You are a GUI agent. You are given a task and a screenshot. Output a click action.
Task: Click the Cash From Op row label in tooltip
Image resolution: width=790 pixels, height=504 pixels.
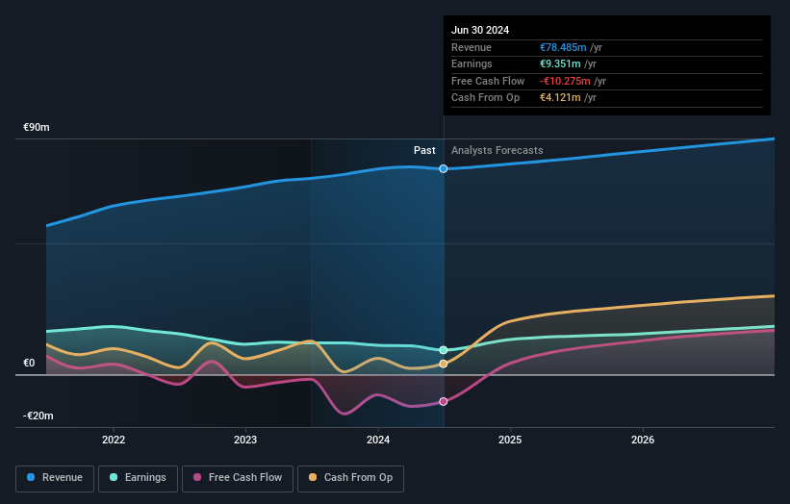[485, 98]
